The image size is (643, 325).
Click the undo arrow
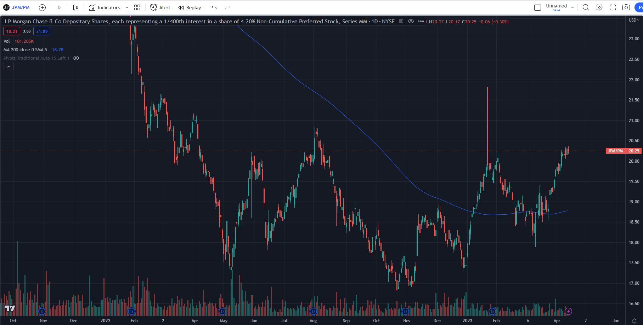214,7
